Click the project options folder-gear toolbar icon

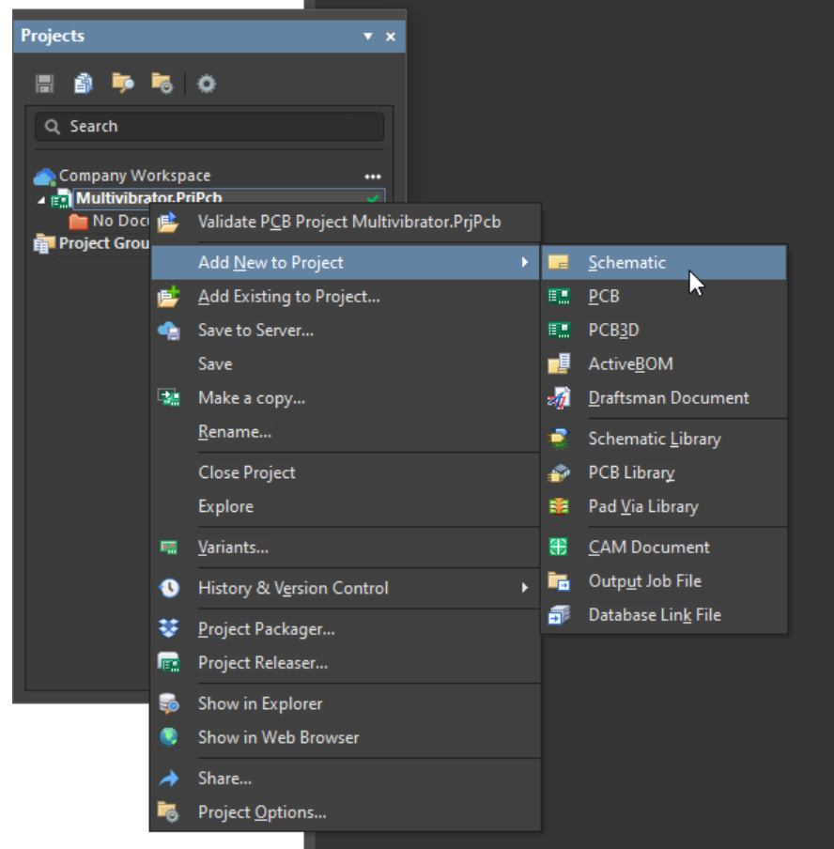tap(162, 84)
